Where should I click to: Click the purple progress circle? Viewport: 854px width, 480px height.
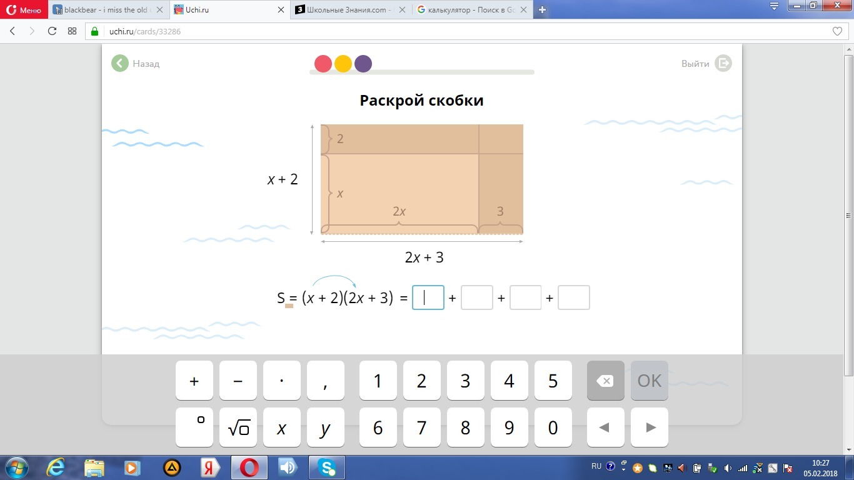[363, 64]
